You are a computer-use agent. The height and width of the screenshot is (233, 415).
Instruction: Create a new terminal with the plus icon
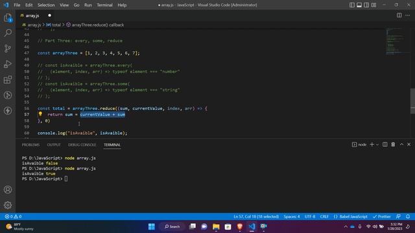coord(372,144)
